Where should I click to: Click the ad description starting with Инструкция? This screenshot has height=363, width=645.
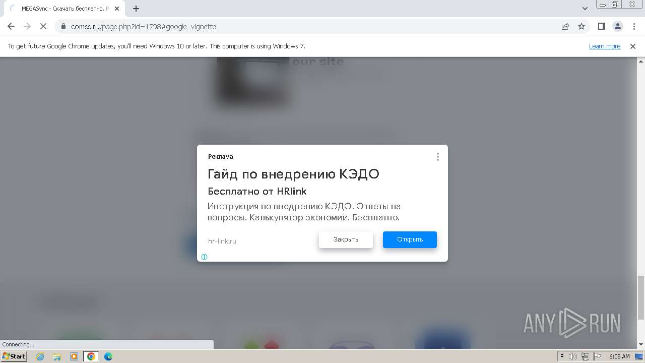(304, 212)
